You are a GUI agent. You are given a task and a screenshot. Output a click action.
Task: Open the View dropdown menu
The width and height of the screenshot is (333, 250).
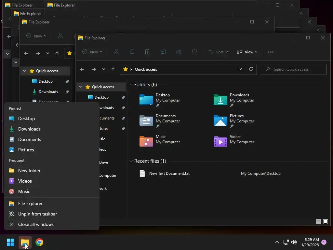[247, 52]
